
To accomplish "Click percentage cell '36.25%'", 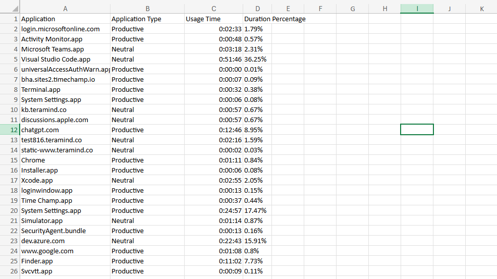I will (x=257, y=59).
